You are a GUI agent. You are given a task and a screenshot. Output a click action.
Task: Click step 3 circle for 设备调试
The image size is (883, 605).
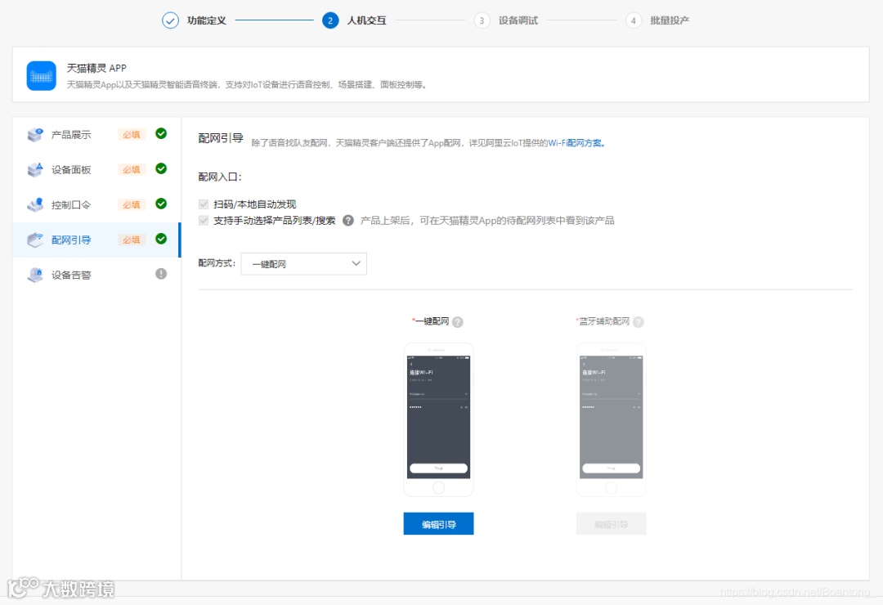[x=482, y=20]
